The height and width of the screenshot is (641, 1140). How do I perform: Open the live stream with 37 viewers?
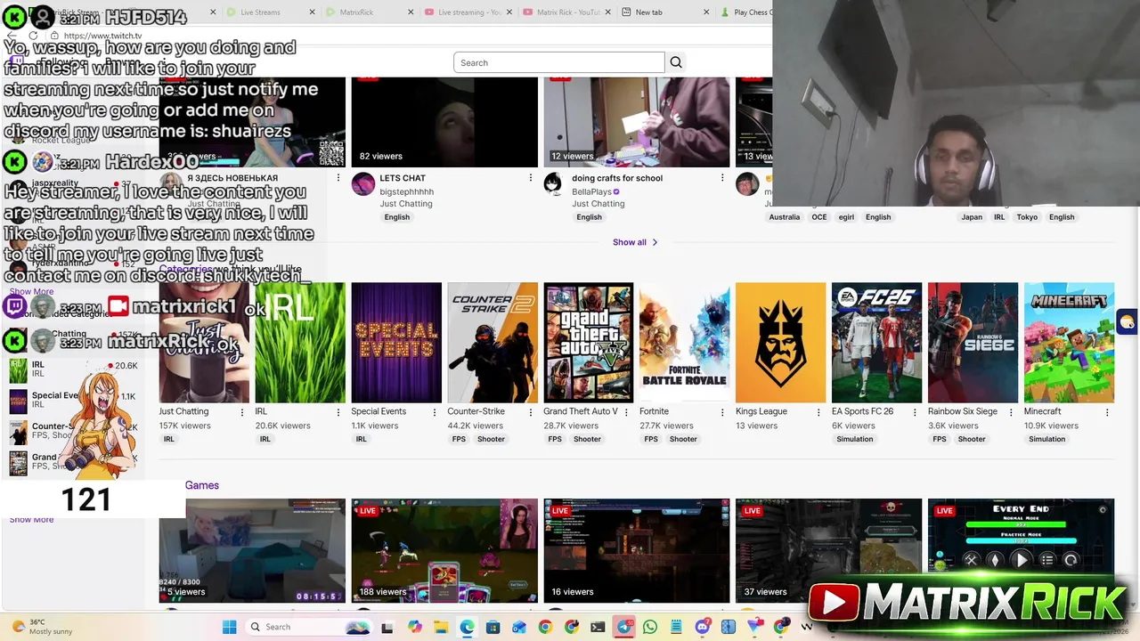pyautogui.click(x=828, y=551)
